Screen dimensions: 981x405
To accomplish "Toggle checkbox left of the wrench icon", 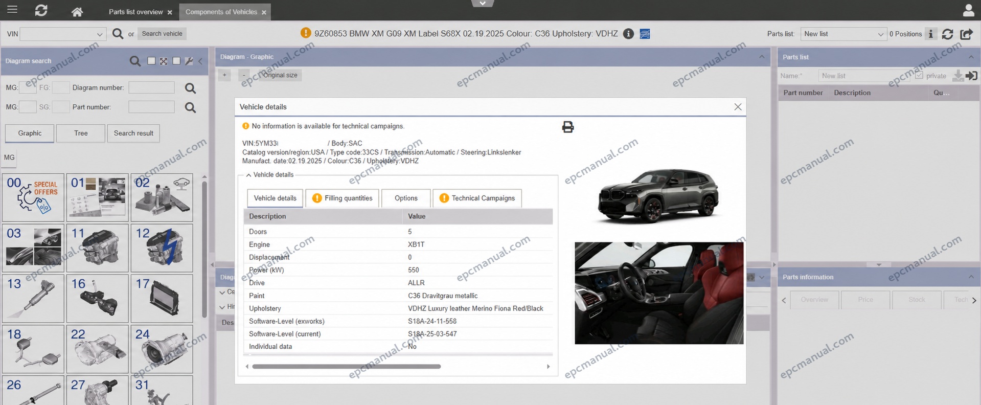I will [176, 61].
